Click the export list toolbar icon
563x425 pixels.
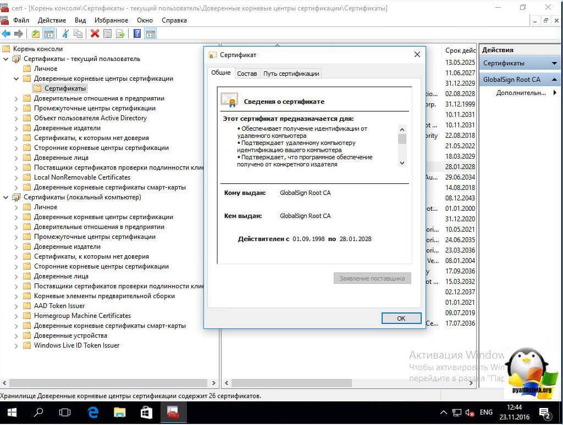(120, 33)
